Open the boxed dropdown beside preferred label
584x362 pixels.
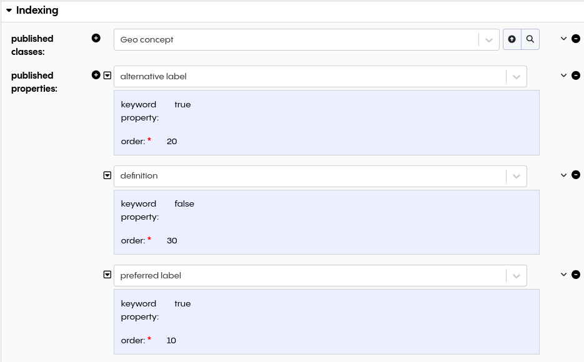(x=107, y=274)
